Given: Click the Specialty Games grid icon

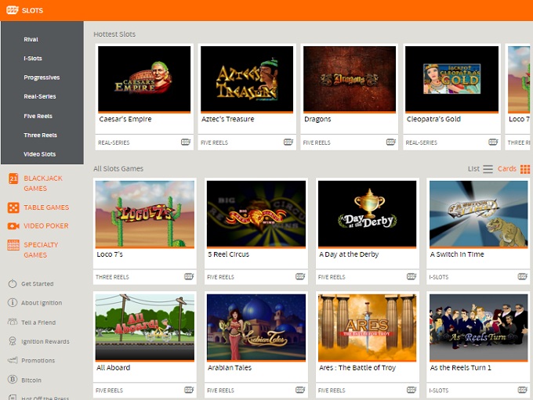Looking at the screenshot, I should (13, 245).
